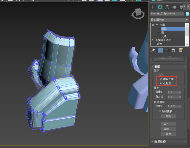The image size is (190, 148).
Task: Open the Motion panel icon
Action: tap(174, 7)
